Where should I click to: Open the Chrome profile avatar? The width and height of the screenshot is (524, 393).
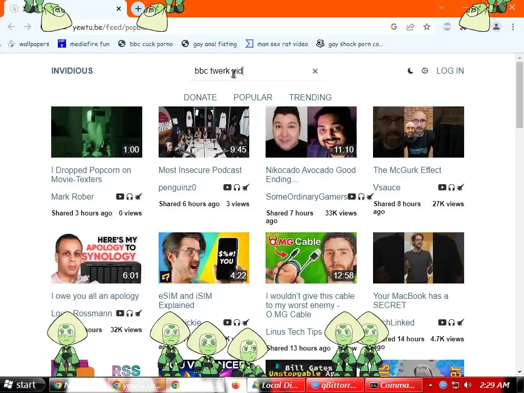[x=496, y=27]
